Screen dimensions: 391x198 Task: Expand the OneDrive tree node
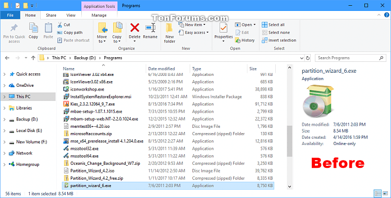(4, 85)
